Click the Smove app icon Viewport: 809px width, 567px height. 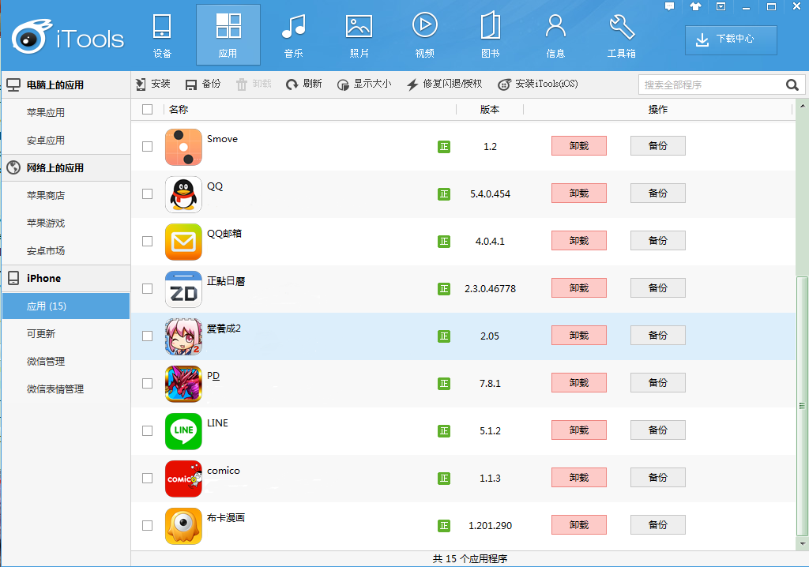pos(183,147)
